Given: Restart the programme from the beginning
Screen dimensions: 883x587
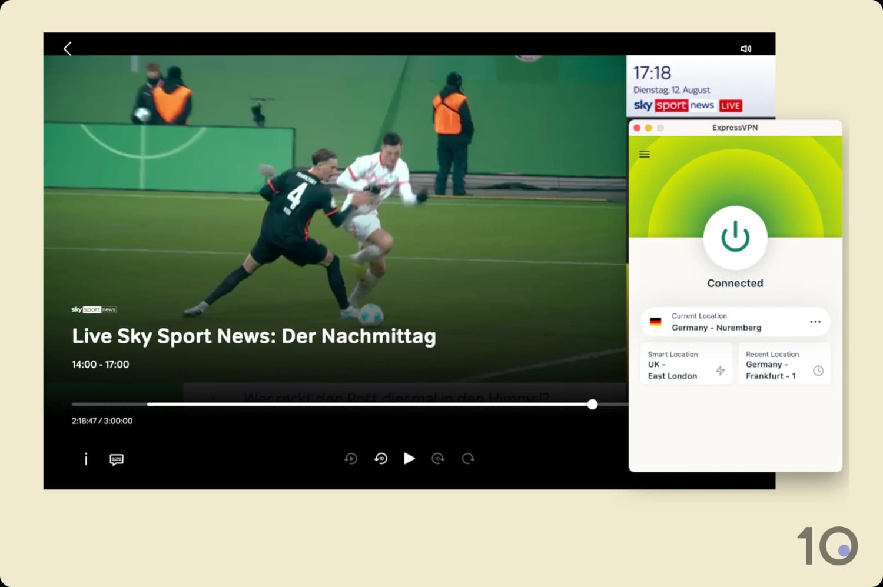Looking at the screenshot, I should [x=351, y=458].
